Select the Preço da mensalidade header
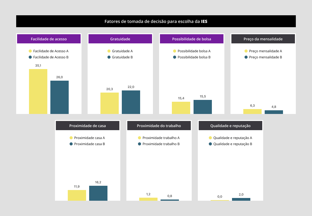 coord(263,39)
